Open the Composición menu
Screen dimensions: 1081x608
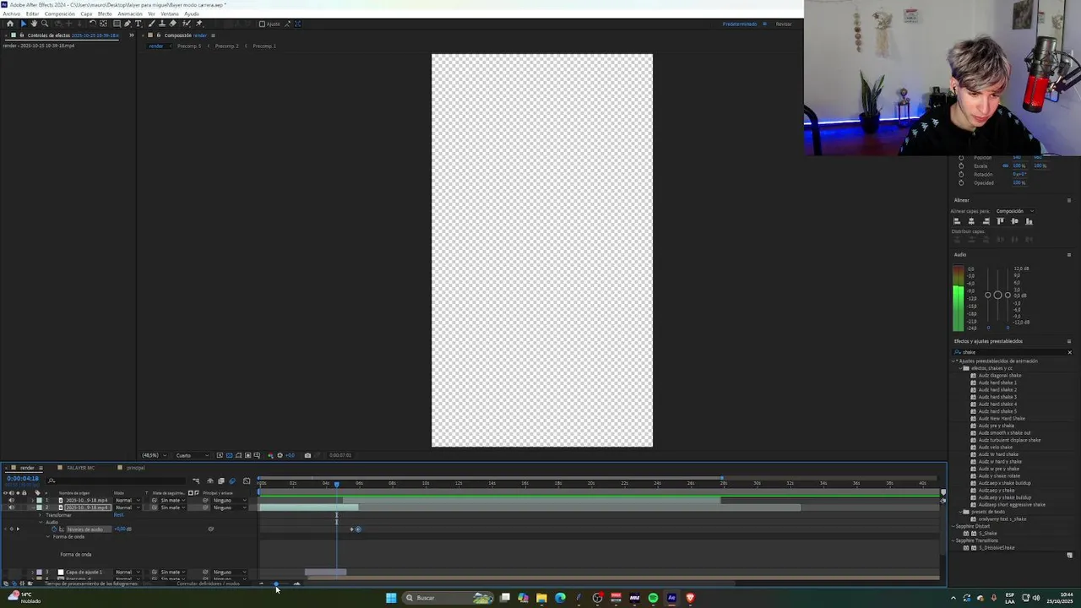point(59,14)
